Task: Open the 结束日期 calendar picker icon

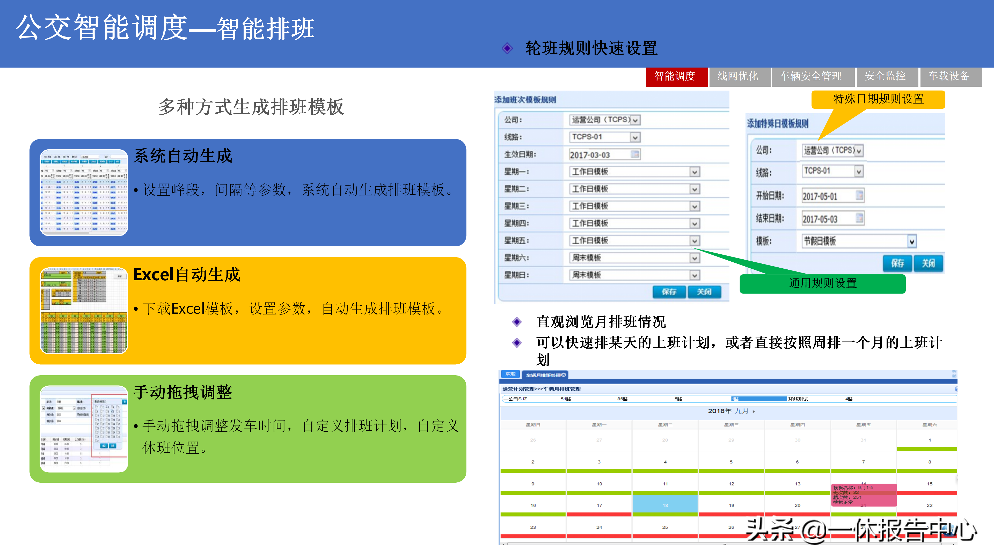Action: tap(859, 218)
